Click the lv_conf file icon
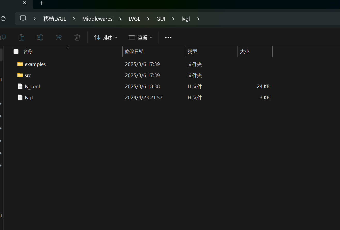Screen dimensions: 340x230 [x=20, y=86]
